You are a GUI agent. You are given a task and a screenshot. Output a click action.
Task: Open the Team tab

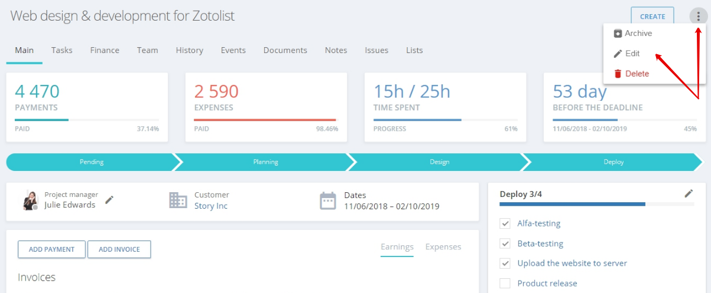(148, 50)
